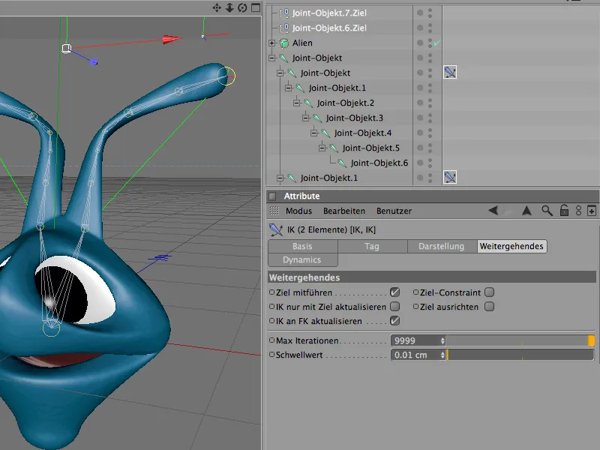Click the Joint-Objekt.6.Ziel label
Screen dimensions: 600x450
point(329,28)
